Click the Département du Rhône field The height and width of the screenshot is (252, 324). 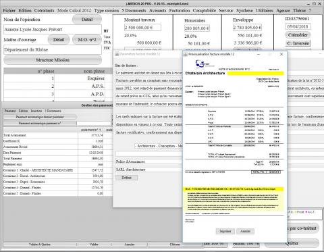coord(53,50)
